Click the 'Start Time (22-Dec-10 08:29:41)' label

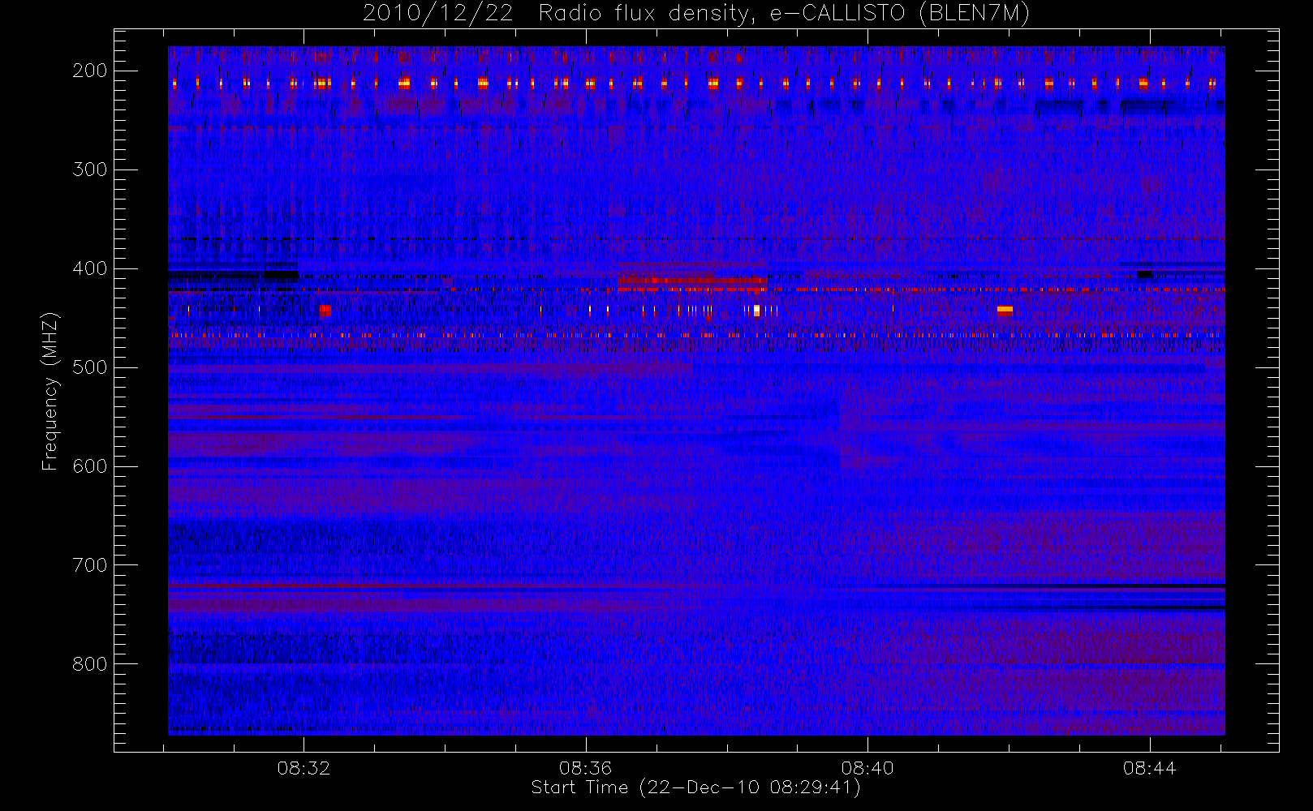(695, 787)
